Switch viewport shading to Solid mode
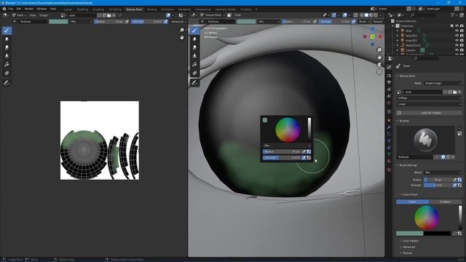The width and height of the screenshot is (466, 262). (x=366, y=15)
